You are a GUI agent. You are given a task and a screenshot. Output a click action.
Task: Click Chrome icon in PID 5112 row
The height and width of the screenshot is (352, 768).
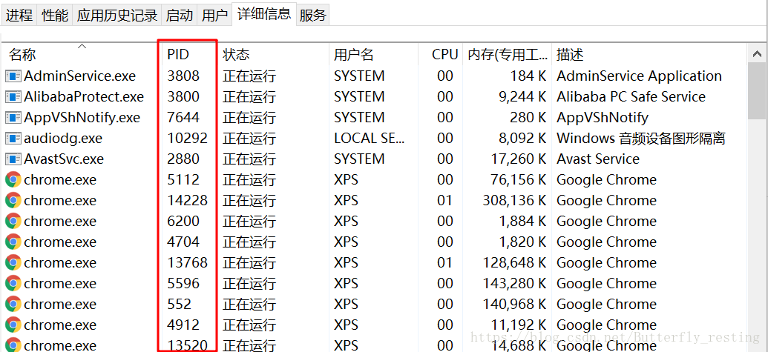coord(13,180)
